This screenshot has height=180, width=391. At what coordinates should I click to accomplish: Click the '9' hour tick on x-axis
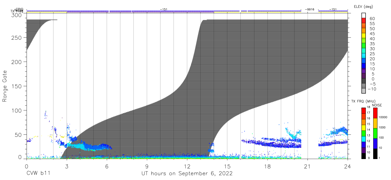147,166
